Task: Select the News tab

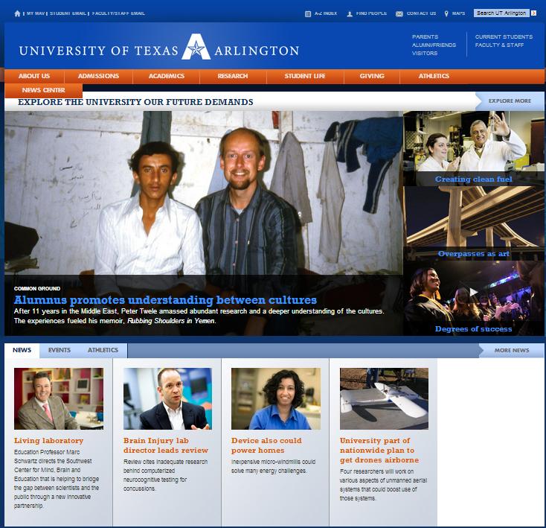Action: 22,350
